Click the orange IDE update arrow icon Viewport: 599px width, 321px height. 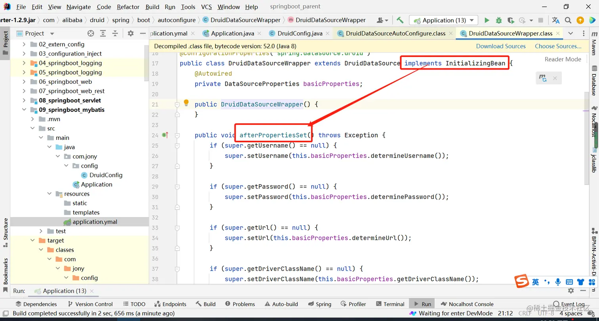click(x=580, y=20)
